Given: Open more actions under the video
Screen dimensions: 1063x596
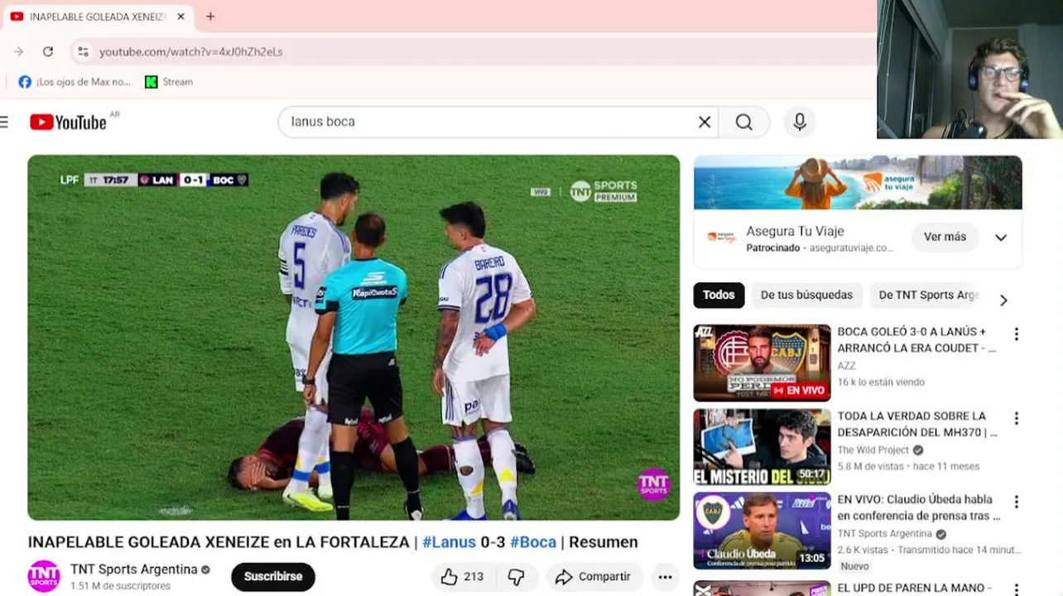Looking at the screenshot, I should point(665,577).
